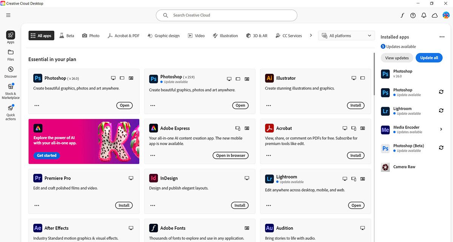Image resolution: width=453 pixels, height=242 pixels.
Task: Update Lightroom via its sync icon
Action: pos(441,110)
